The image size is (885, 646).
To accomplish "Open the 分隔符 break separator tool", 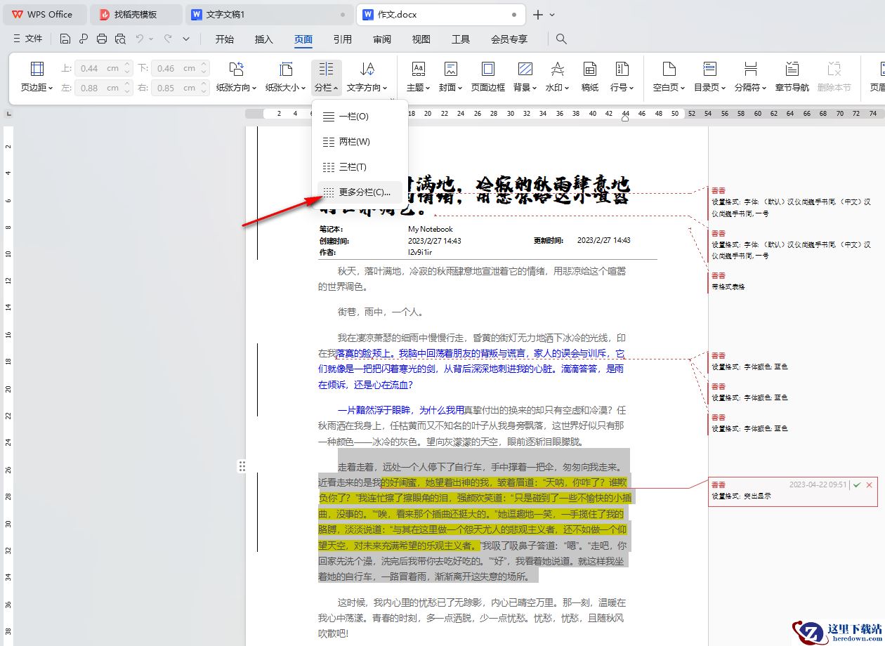I will [750, 77].
